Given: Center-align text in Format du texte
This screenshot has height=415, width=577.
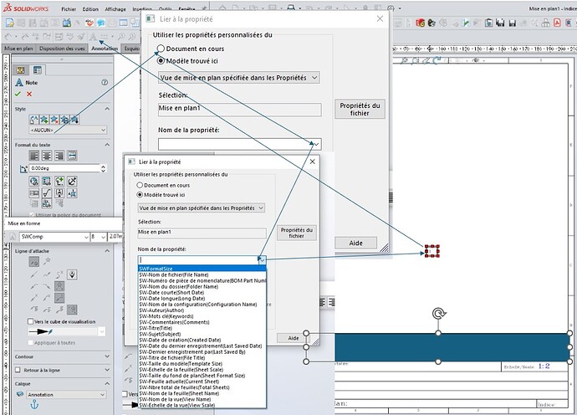Looking at the screenshot, I should (47, 156).
